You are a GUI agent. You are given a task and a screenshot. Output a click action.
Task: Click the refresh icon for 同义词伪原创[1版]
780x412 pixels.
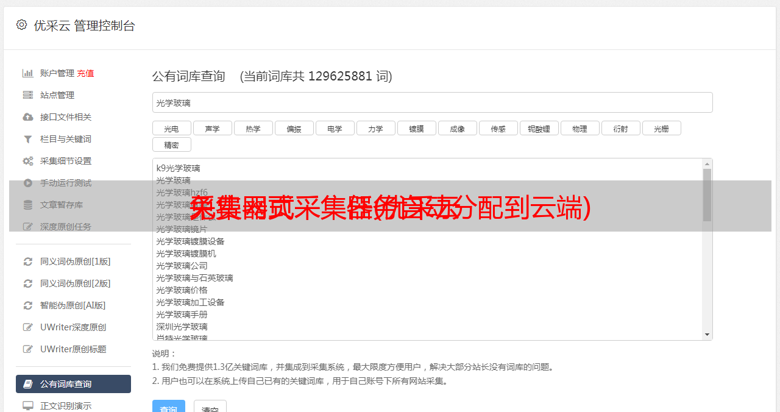click(27, 261)
